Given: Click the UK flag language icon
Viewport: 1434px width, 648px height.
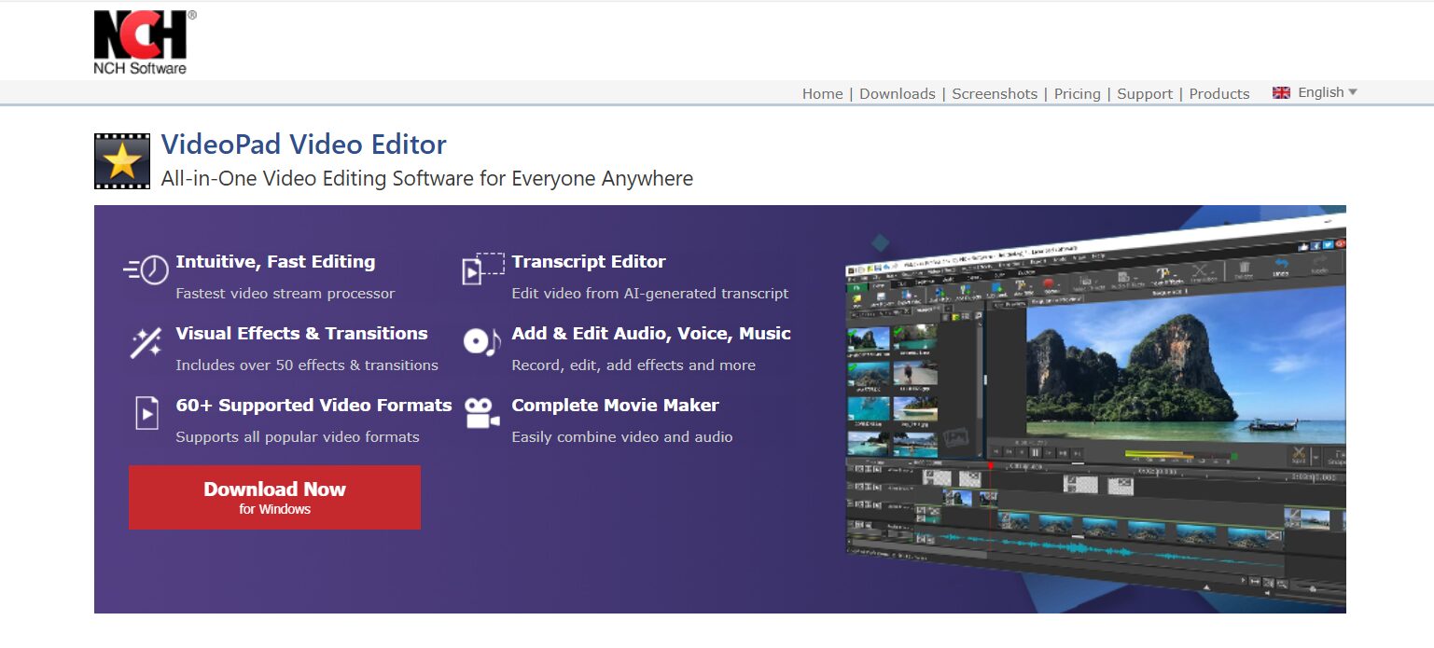Looking at the screenshot, I should pyautogui.click(x=1281, y=92).
